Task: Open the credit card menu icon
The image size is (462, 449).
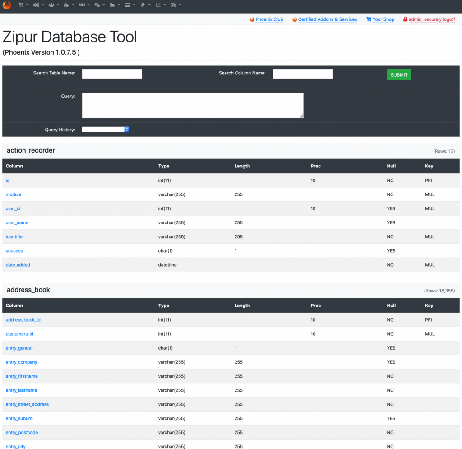Action: coord(128,5)
